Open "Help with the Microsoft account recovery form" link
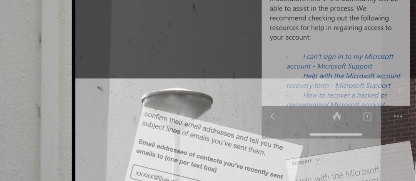Viewport: 416px width, 181px height. (344, 81)
